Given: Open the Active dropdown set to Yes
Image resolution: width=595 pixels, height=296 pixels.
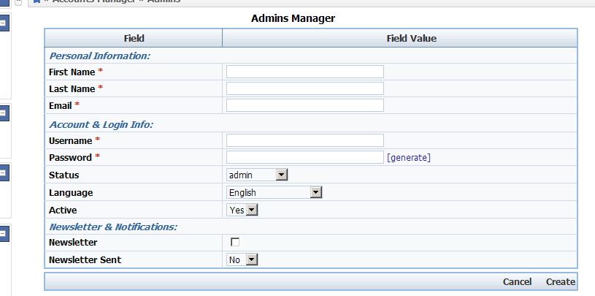Looking at the screenshot, I should [242, 210].
